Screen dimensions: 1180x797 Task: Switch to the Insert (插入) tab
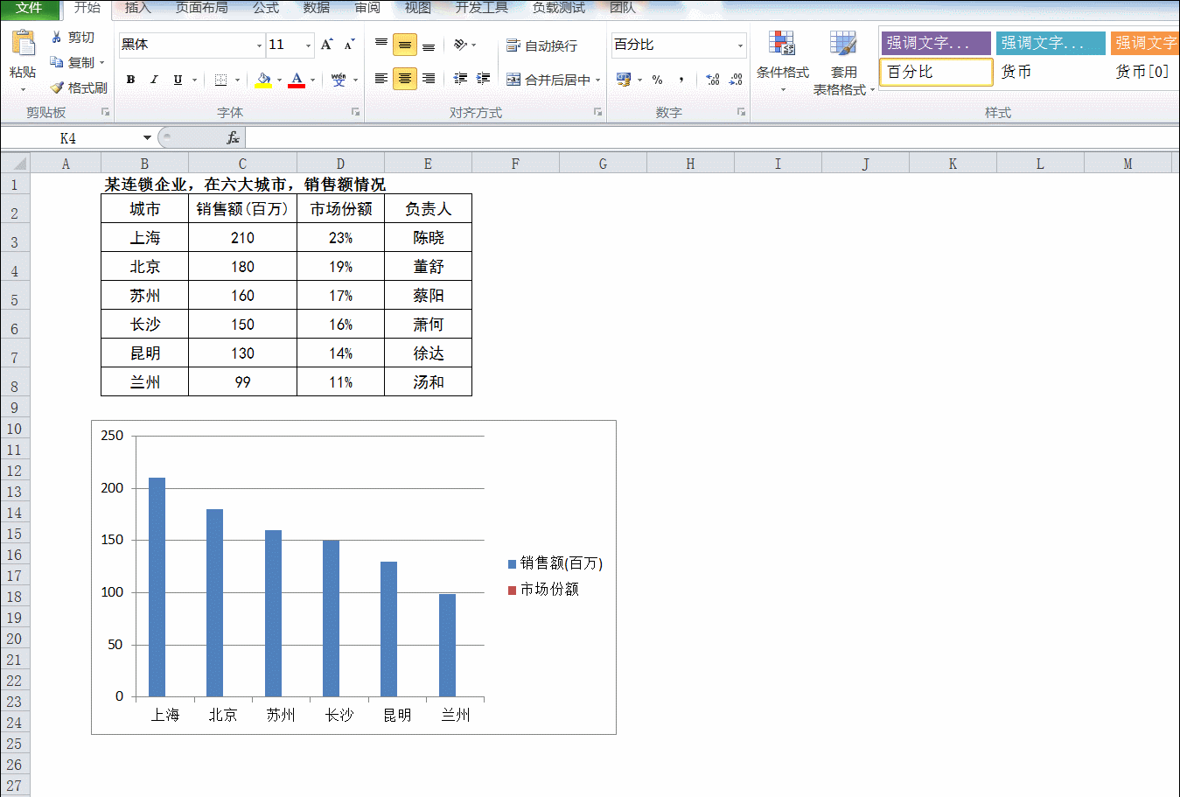tap(137, 8)
